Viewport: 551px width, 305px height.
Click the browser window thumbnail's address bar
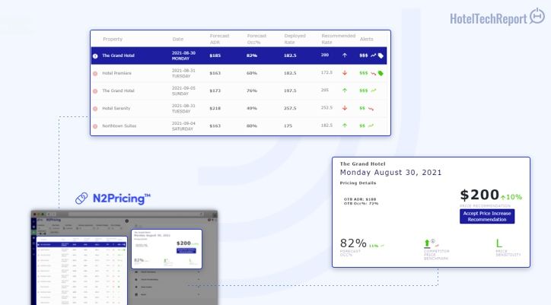(x=135, y=214)
